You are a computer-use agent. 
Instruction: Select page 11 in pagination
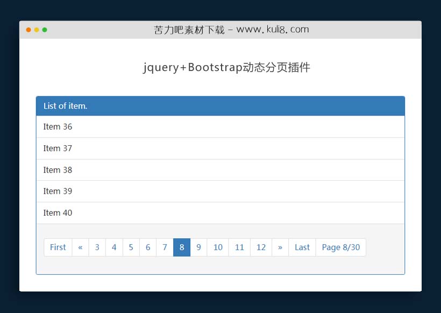239,247
